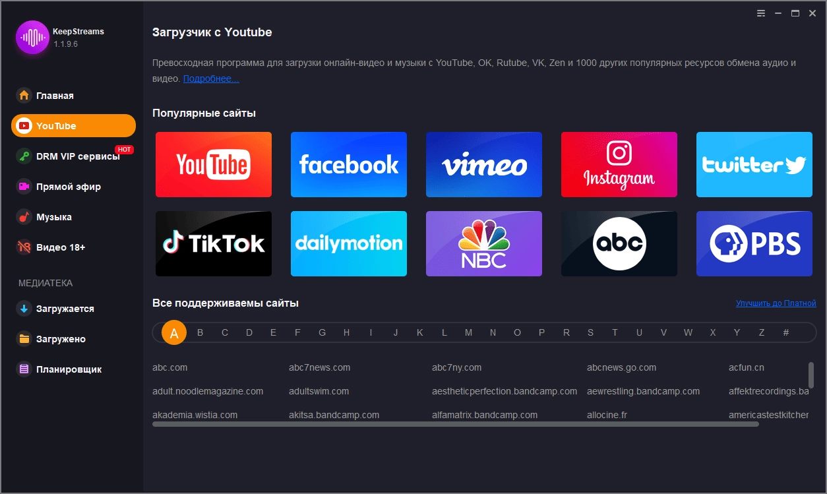The image size is (827, 494).
Task: Click akitsa.bandcamp.com entry
Action: [334, 415]
